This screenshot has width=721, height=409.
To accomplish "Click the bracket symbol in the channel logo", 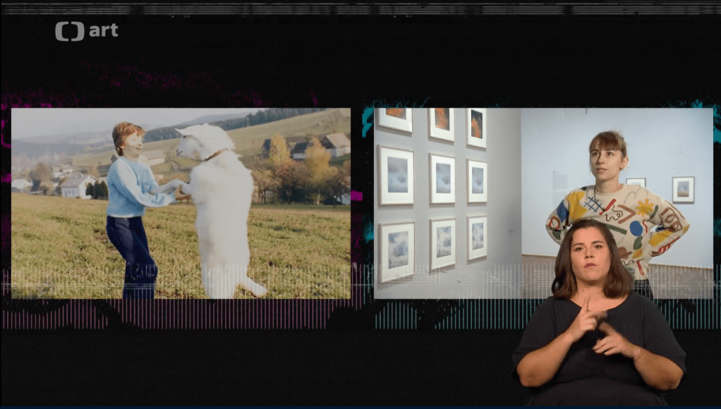I will 69,32.
